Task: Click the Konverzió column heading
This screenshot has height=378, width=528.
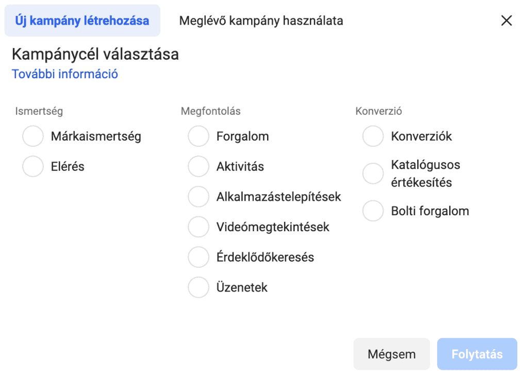Action: click(378, 111)
